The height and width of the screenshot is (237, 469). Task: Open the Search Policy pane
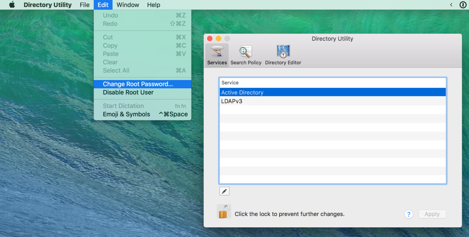click(x=246, y=55)
